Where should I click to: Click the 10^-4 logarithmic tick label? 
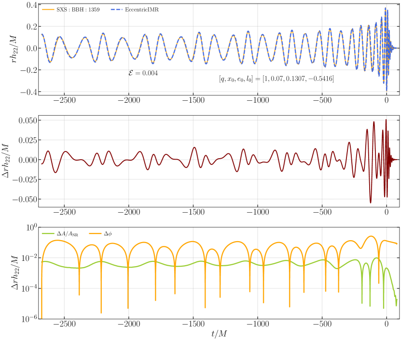pos(29,288)
